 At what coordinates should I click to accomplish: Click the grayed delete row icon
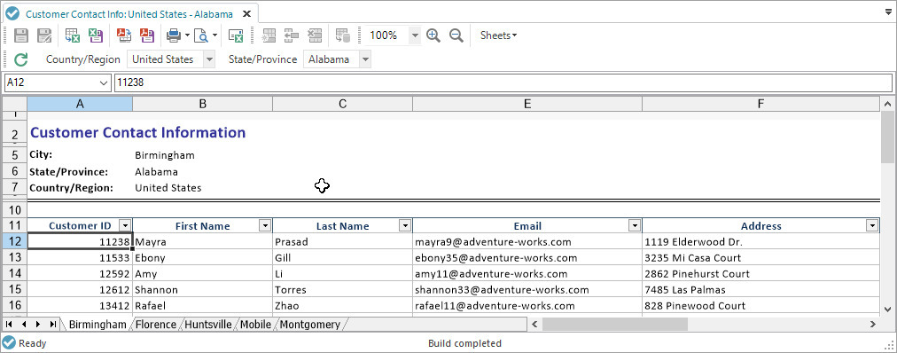click(x=315, y=35)
